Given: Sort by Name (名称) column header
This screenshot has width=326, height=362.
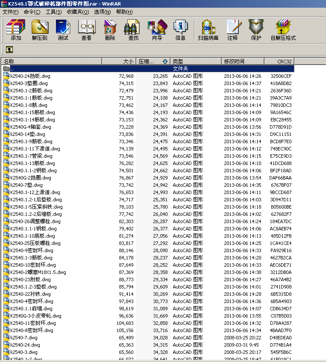Looking at the screenshot, I should tap(52, 62).
